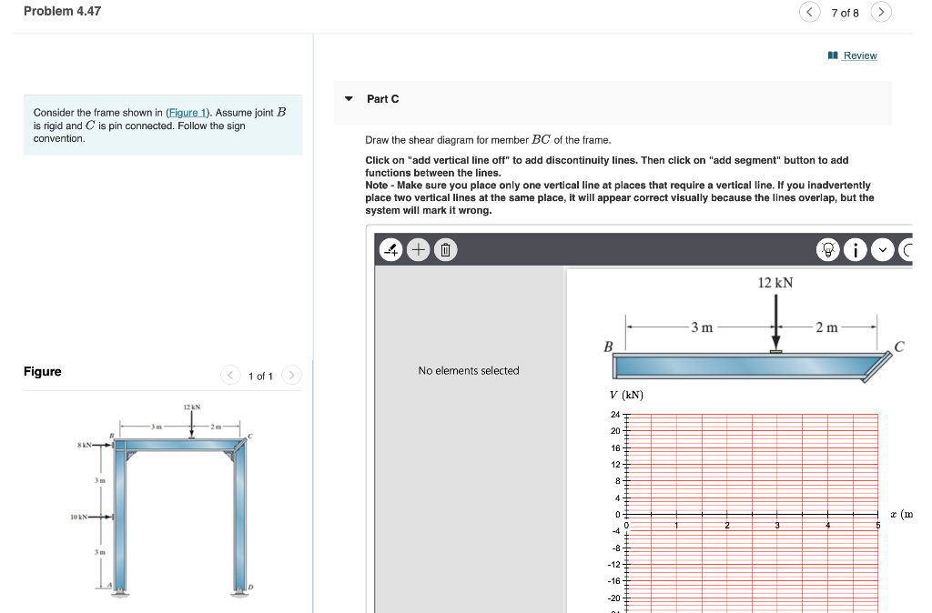
Task: Open the info icon in drawing toolbar
Action: click(x=856, y=250)
